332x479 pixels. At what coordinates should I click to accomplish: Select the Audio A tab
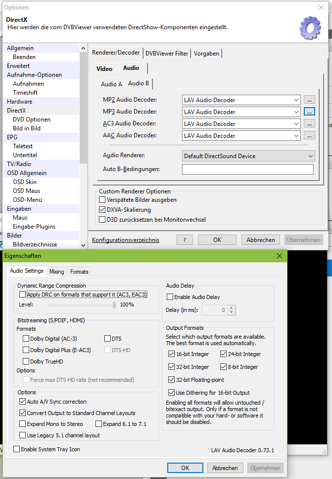point(111,84)
